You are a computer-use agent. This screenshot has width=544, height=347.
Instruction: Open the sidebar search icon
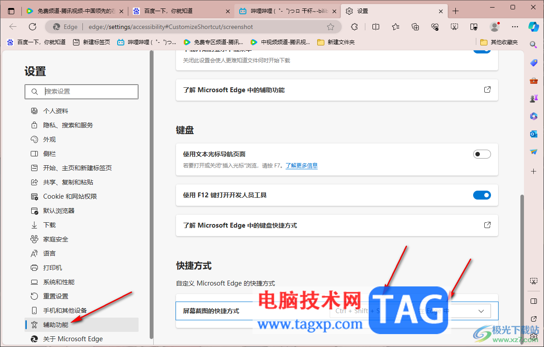click(x=533, y=45)
